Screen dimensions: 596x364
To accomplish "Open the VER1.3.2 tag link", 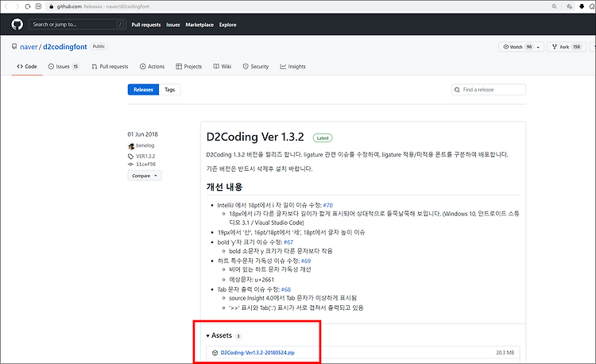I will click(x=145, y=156).
